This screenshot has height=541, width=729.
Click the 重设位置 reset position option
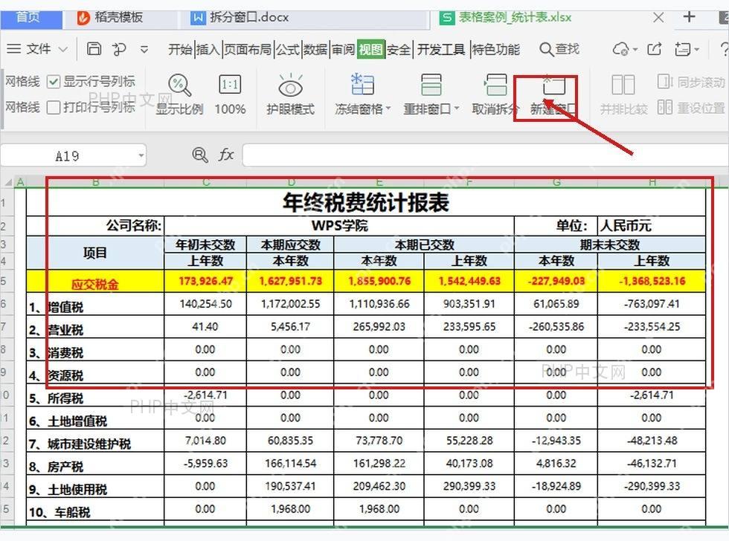(x=691, y=107)
